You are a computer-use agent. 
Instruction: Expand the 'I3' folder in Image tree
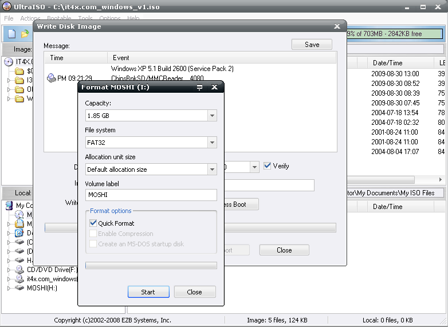pyautogui.click(x=9, y=81)
